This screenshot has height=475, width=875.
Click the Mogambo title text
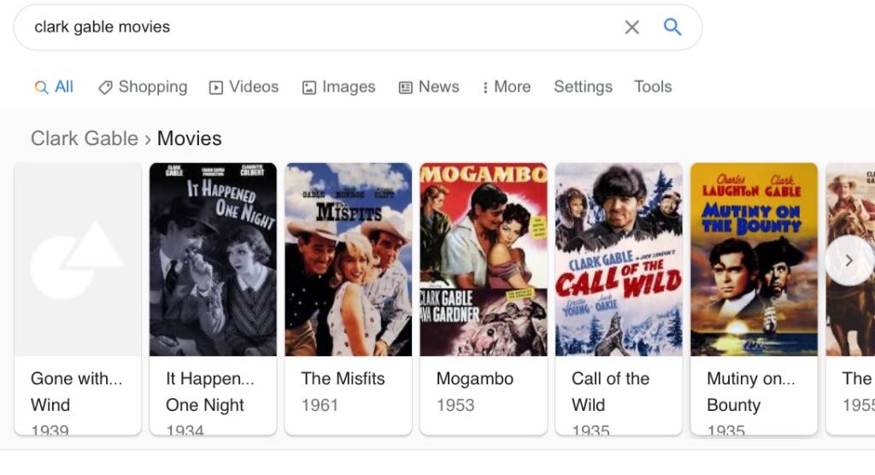click(x=475, y=378)
